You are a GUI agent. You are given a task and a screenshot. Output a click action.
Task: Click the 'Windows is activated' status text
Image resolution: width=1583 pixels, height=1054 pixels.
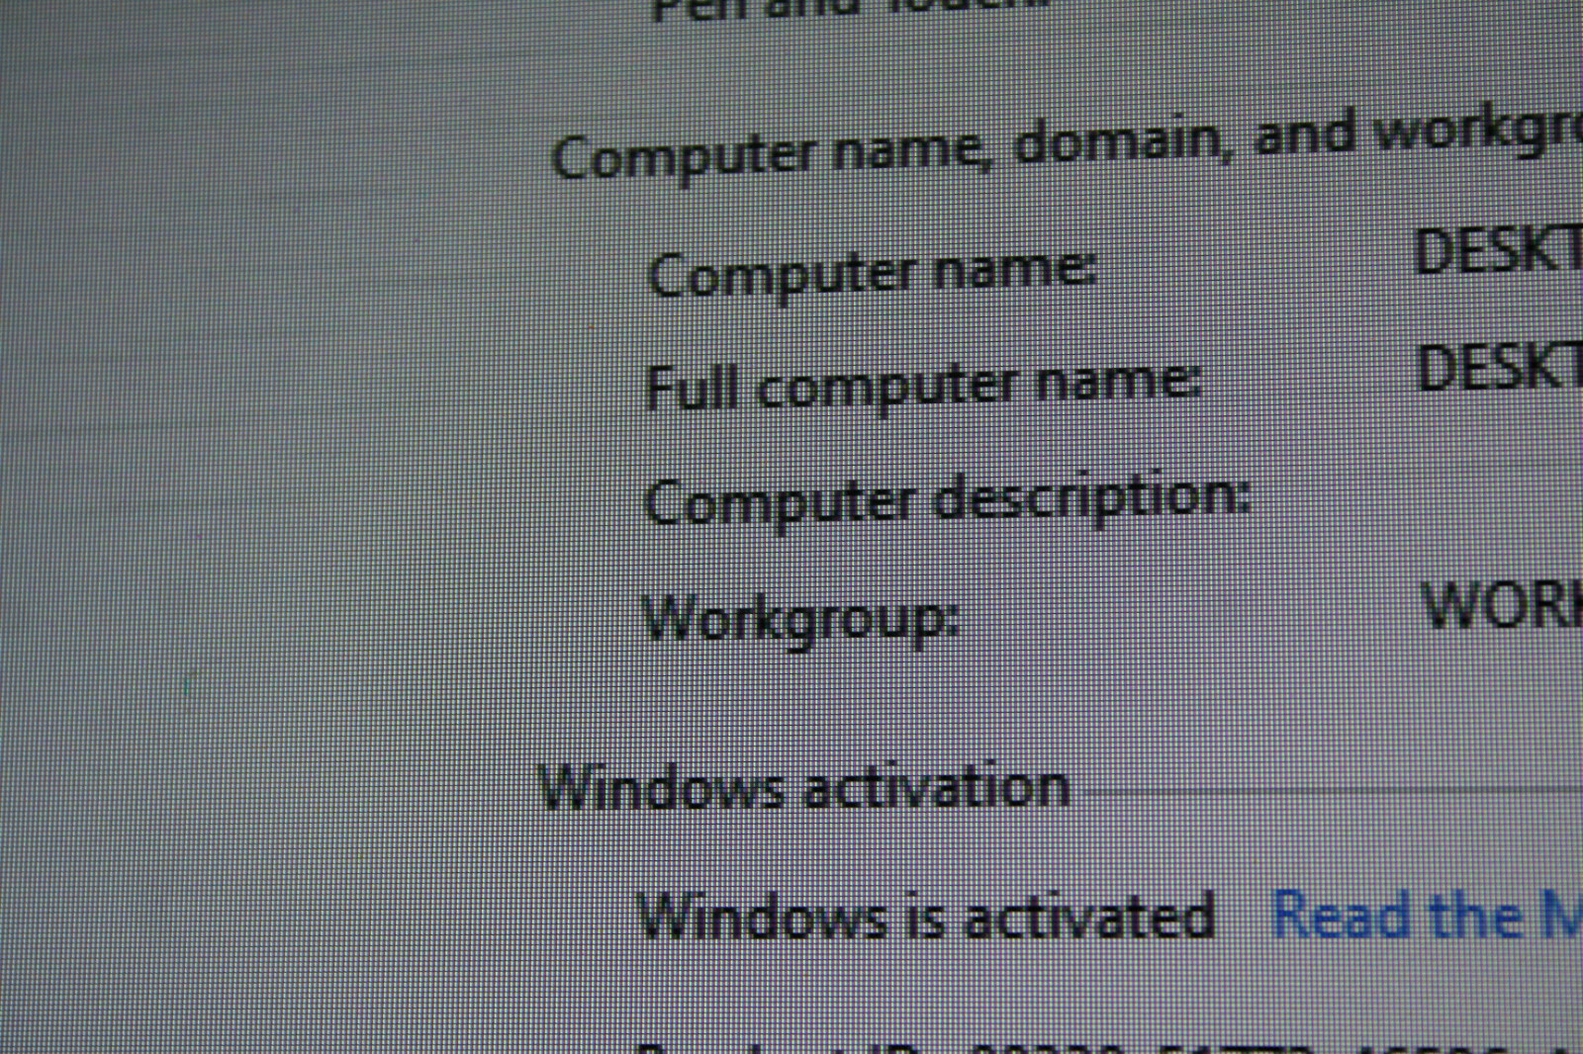[x=926, y=916]
